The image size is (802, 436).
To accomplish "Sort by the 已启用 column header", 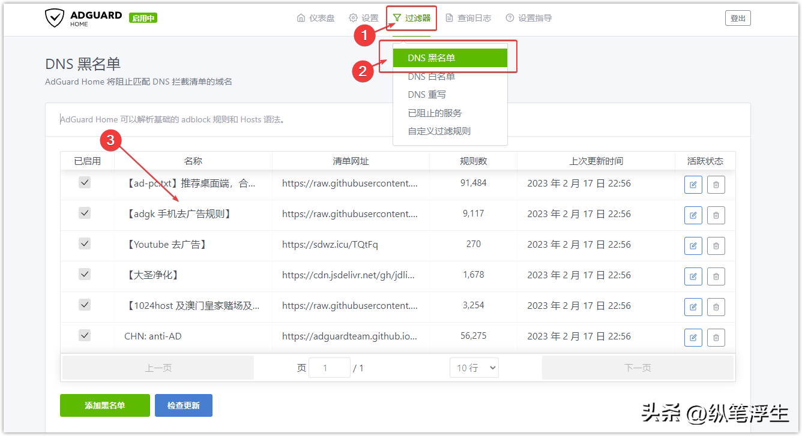I will (88, 161).
